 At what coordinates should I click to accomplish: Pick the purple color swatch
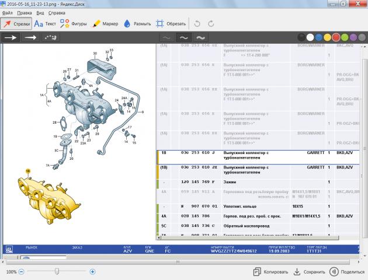[x=353, y=37]
